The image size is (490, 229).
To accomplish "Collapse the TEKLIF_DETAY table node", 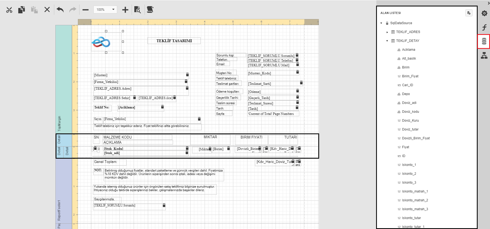I will pyautogui.click(x=387, y=41).
